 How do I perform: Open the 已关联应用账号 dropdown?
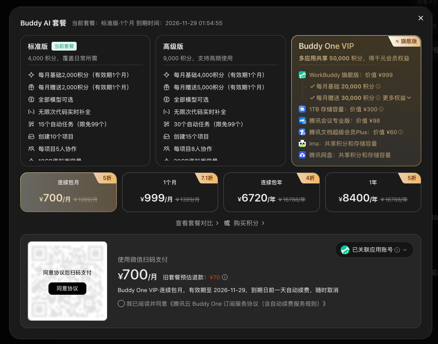(374, 250)
